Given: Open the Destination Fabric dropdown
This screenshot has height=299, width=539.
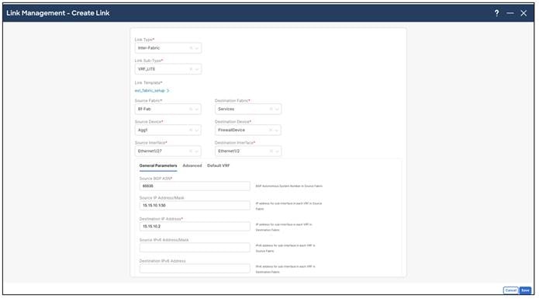Looking at the screenshot, I should [277, 109].
